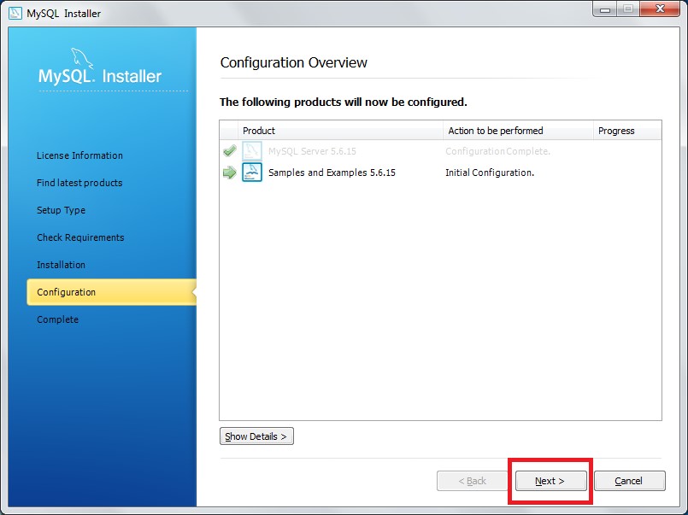Image resolution: width=688 pixels, height=515 pixels.
Task: Select the Installation step
Action: coord(61,265)
